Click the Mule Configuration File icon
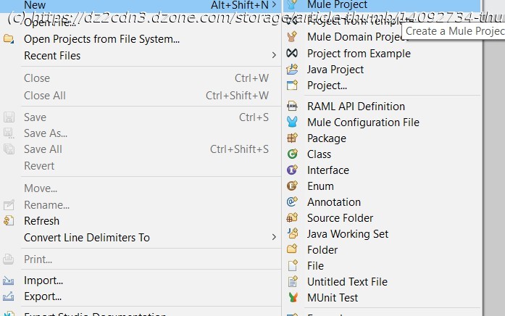This screenshot has height=316, width=505. tap(292, 122)
